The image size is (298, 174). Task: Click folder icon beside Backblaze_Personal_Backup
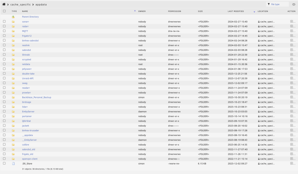point(13,97)
